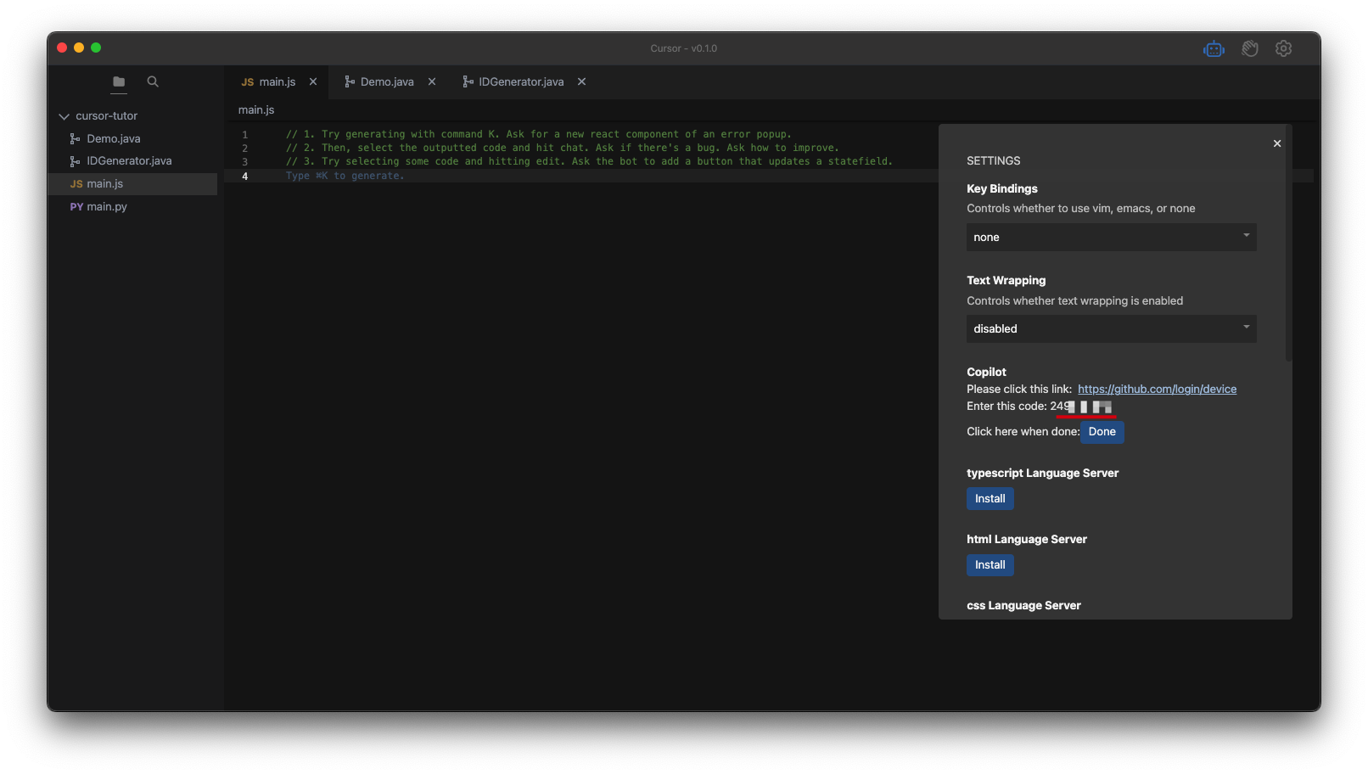
Task: Open main.py in the file tree
Action: coord(107,206)
